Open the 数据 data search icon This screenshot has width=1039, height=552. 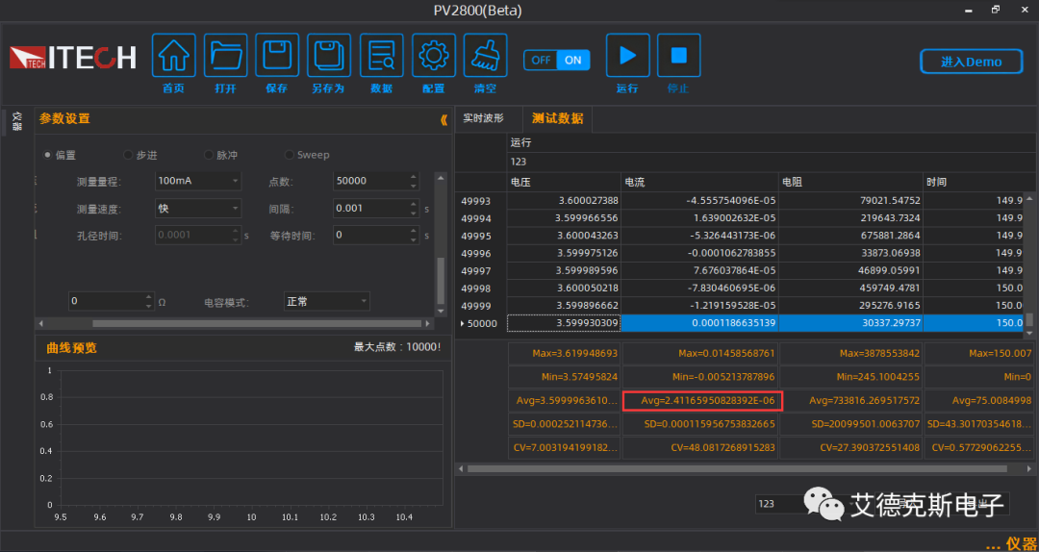point(381,56)
